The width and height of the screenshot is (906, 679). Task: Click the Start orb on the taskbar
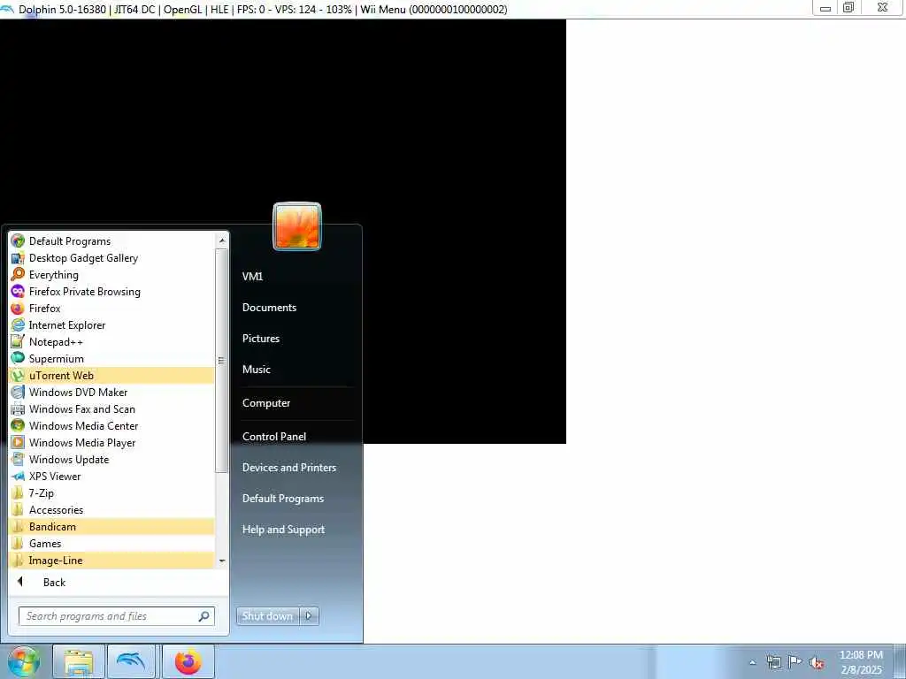[24, 661]
